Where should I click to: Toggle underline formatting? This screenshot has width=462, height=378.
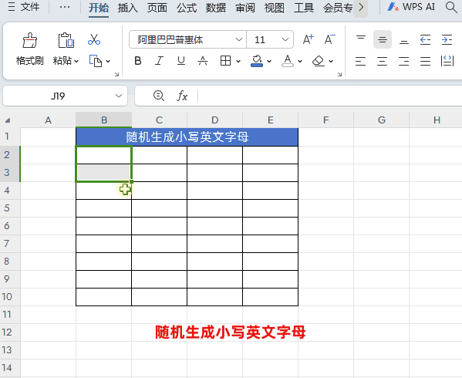pos(181,61)
